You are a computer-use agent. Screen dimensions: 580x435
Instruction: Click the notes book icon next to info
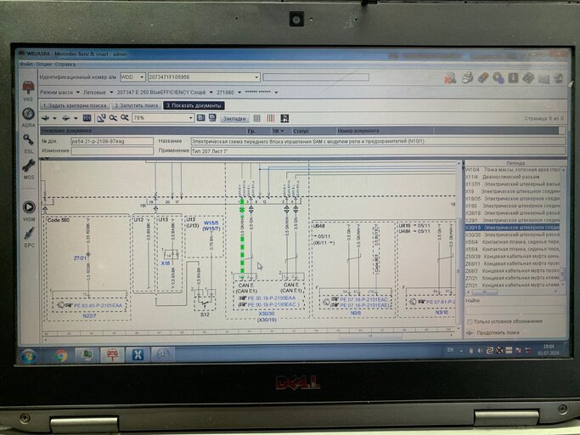(x=528, y=78)
